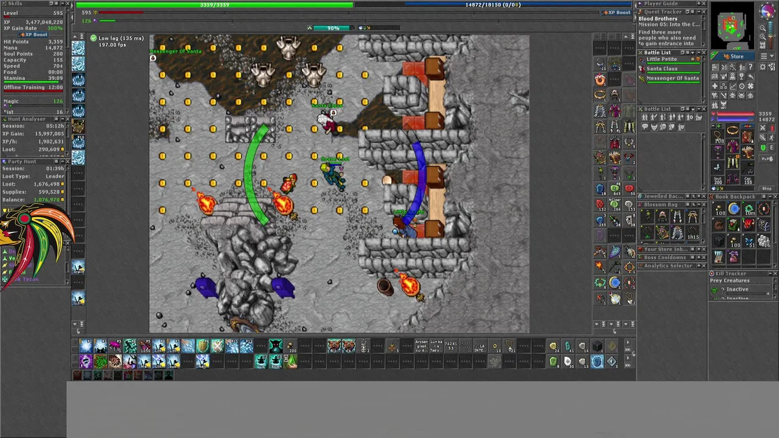This screenshot has height=438, width=779.
Task: Click the two-figures party icon
Action: point(714,105)
